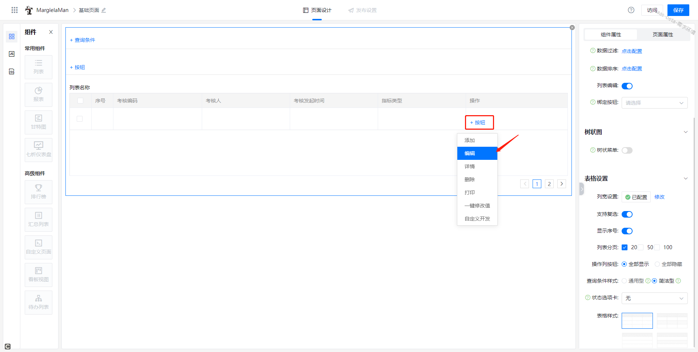Select the 看板视图 component

pyautogui.click(x=39, y=275)
